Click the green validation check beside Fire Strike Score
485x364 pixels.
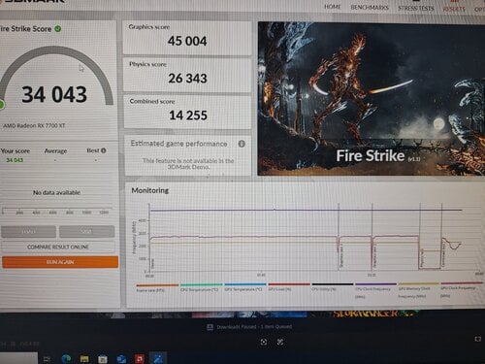58,29
